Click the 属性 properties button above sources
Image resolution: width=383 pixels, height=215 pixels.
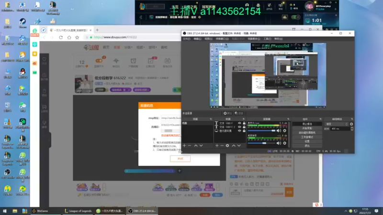[227, 113]
